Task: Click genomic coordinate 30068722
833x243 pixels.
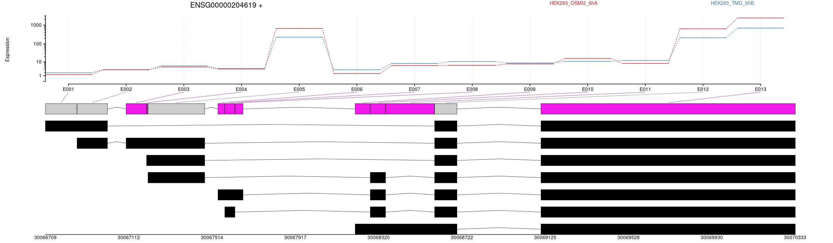Action: pyautogui.click(x=462, y=238)
